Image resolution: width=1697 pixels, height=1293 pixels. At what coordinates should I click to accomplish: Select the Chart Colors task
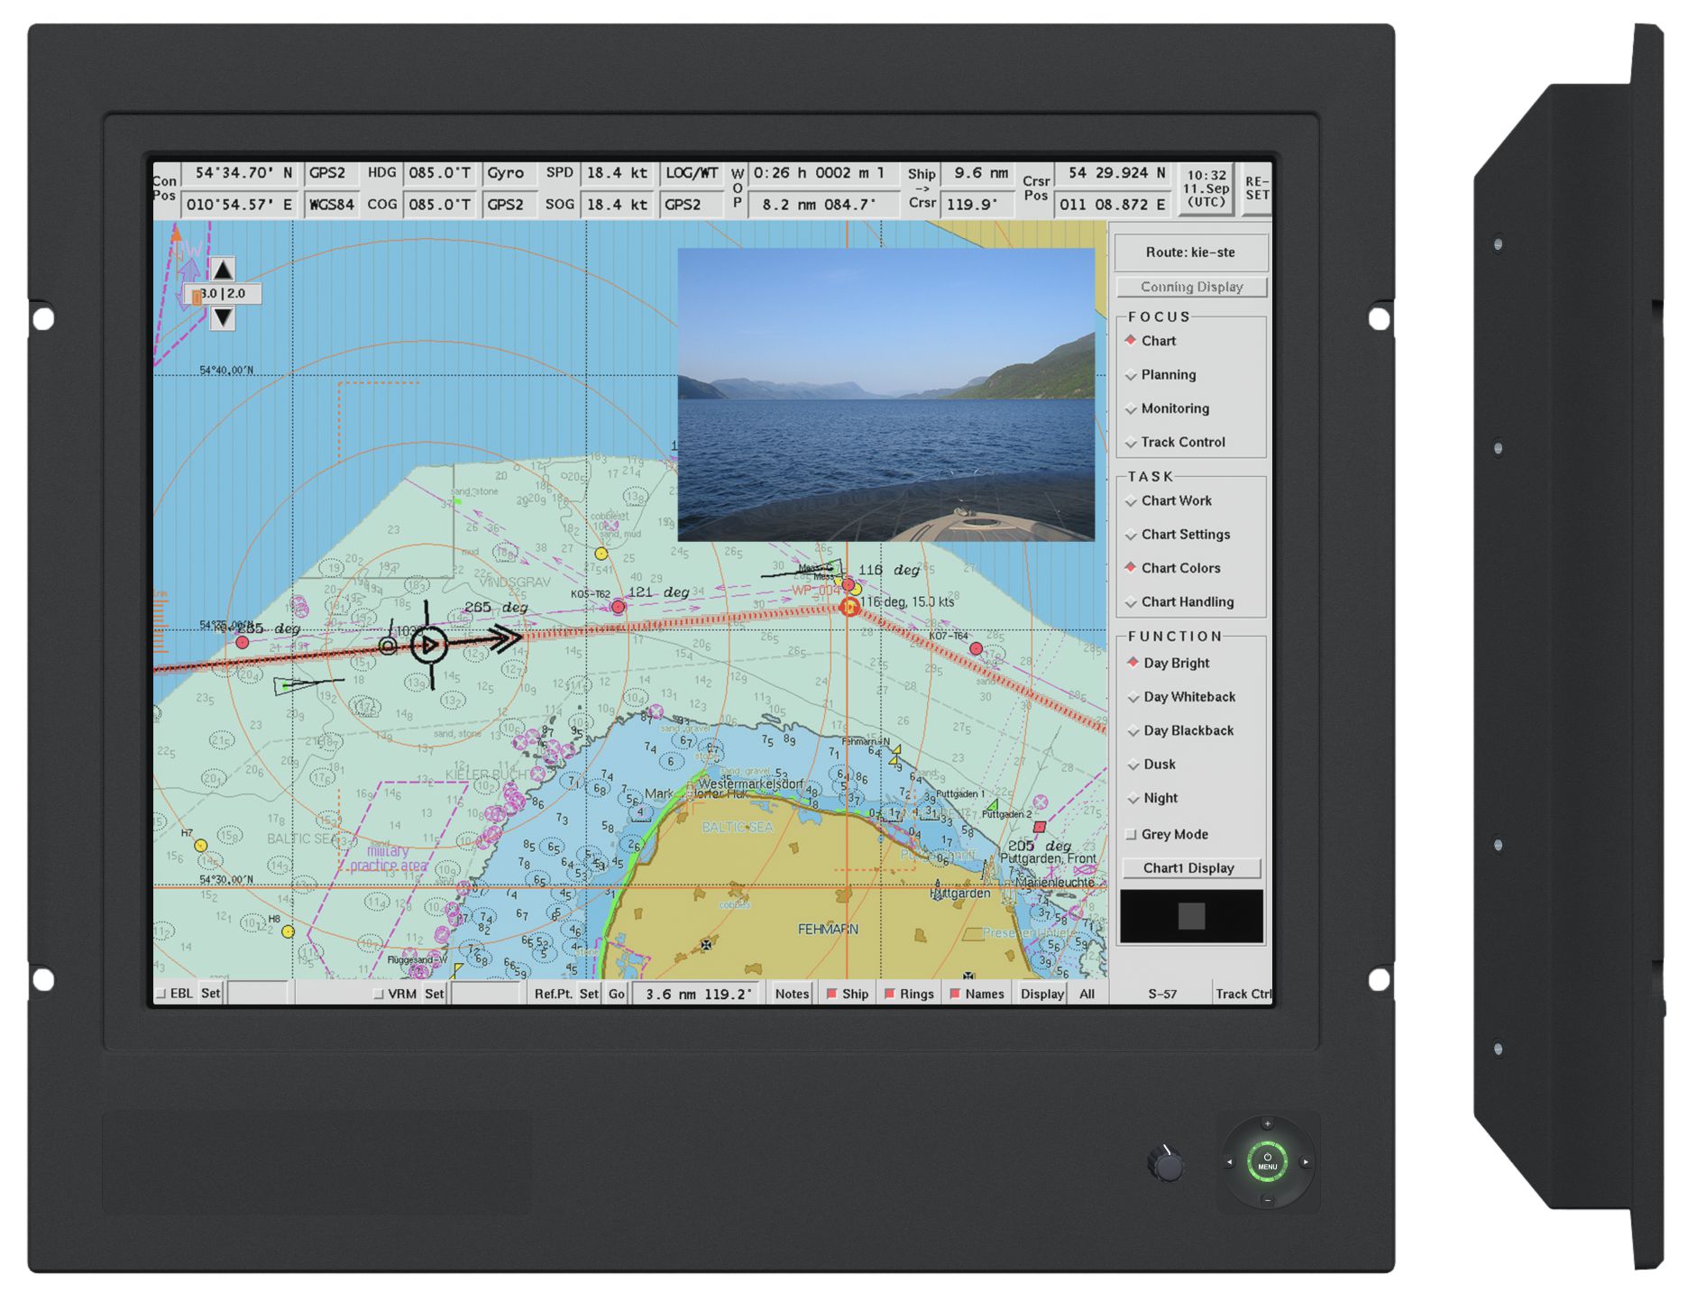1172,568
